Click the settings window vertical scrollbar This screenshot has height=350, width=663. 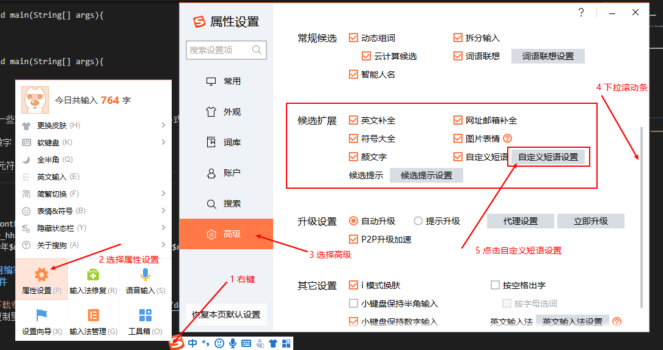point(642,217)
